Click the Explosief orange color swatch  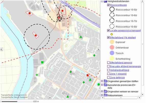(x=112, y=42)
